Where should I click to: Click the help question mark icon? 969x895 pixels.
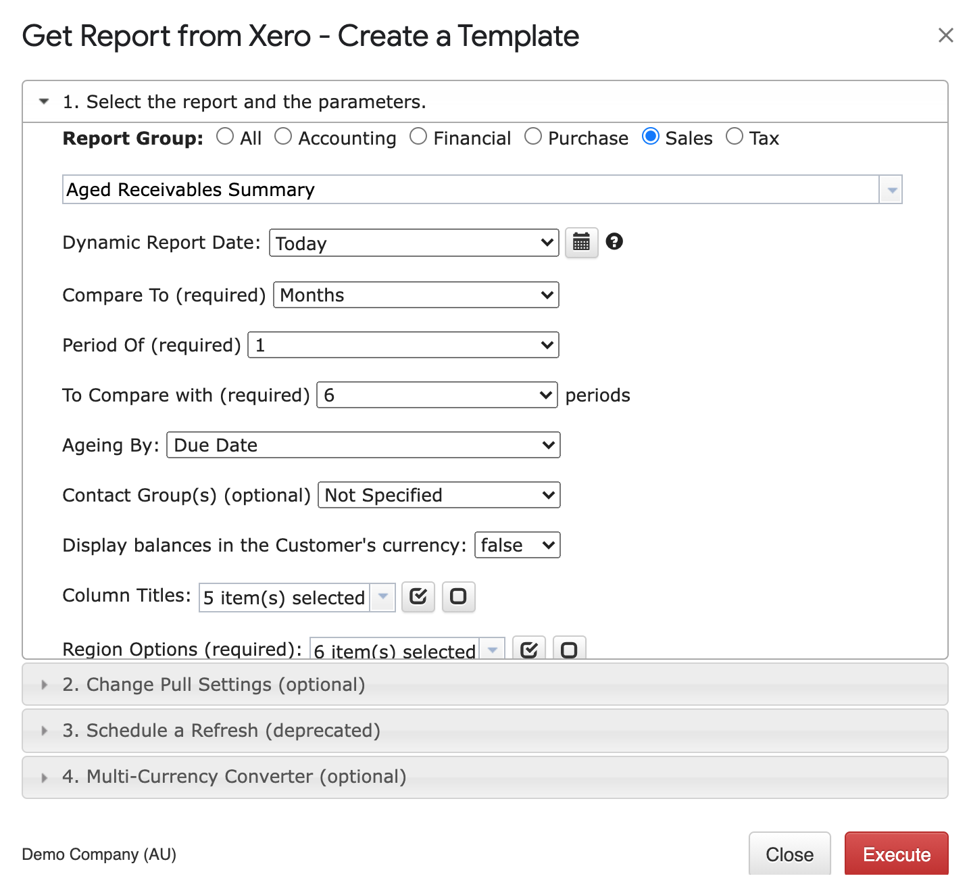tap(614, 241)
